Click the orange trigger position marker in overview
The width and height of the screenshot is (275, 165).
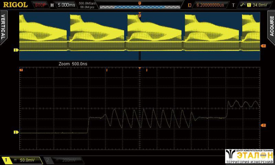pyautogui.click(x=139, y=15)
